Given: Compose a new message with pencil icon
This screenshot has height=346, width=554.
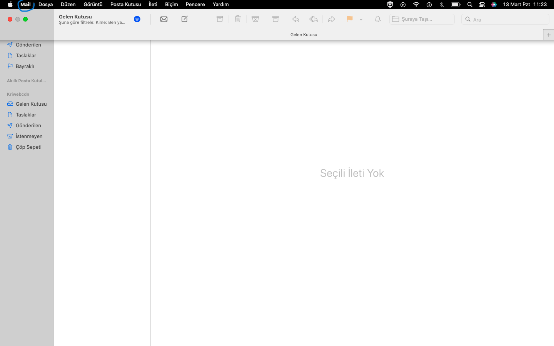Looking at the screenshot, I should click(185, 19).
